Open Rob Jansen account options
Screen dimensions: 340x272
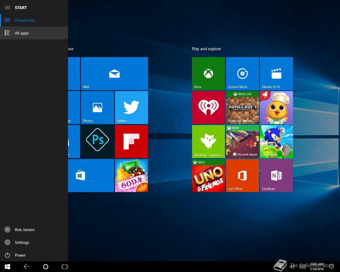point(34,229)
